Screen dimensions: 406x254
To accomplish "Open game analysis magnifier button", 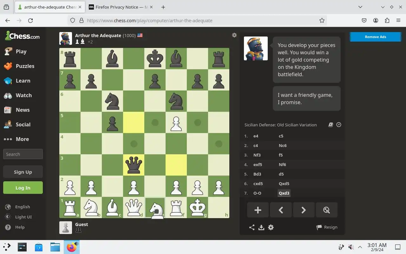I will [326, 210].
